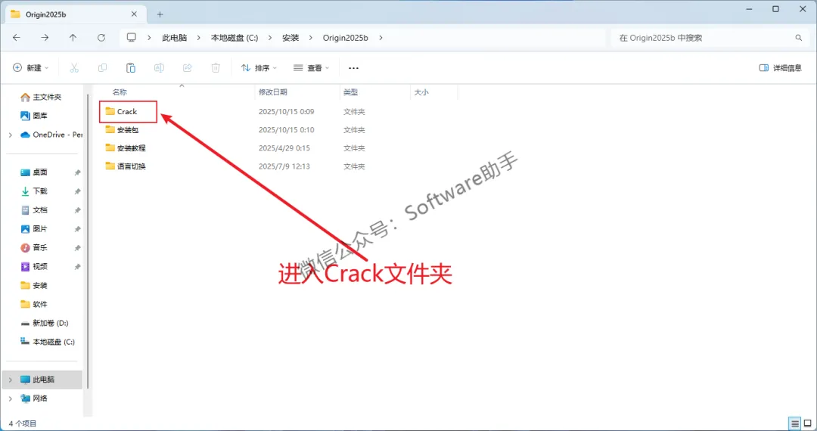Click the Copy icon in toolbar
Screen dimensions: 817x431
coord(103,67)
